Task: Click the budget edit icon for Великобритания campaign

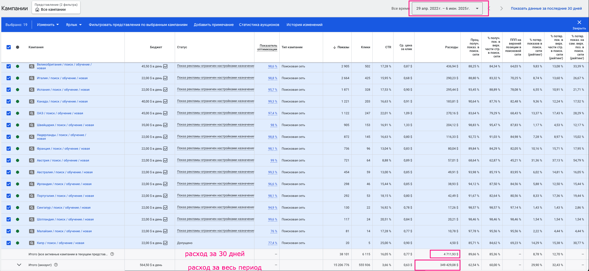Action: (x=165, y=66)
